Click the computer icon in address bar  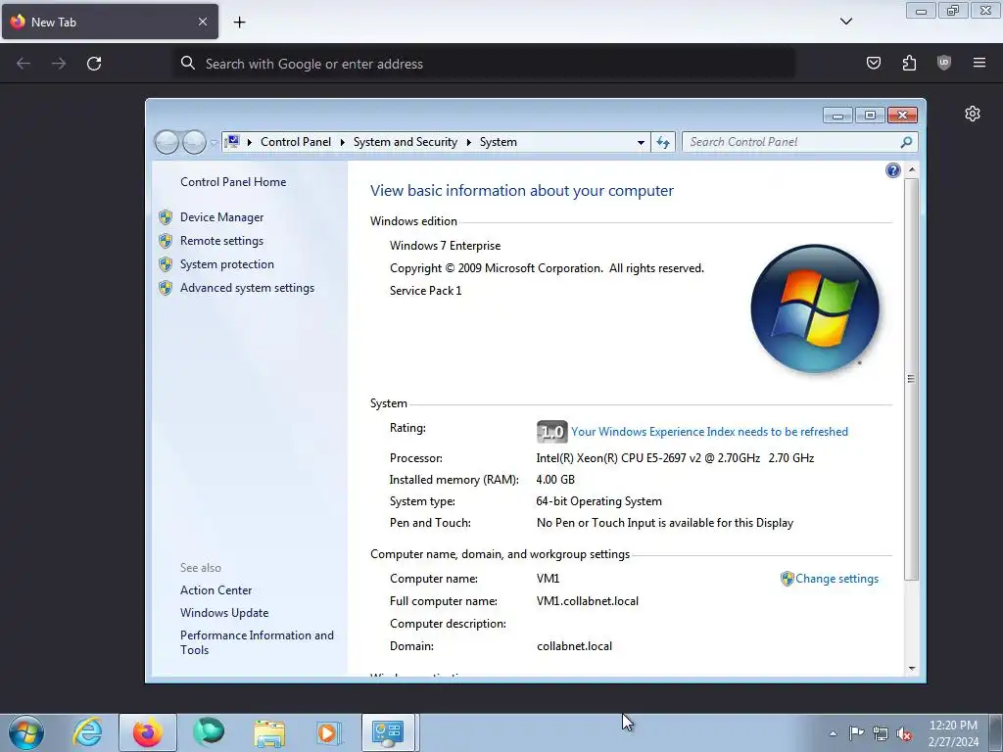point(232,142)
